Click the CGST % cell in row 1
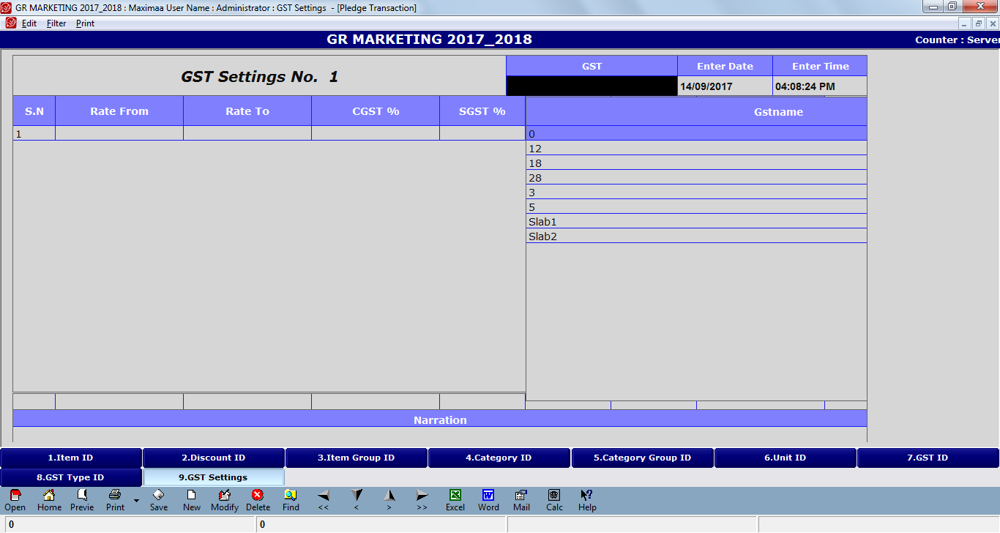 [376, 133]
